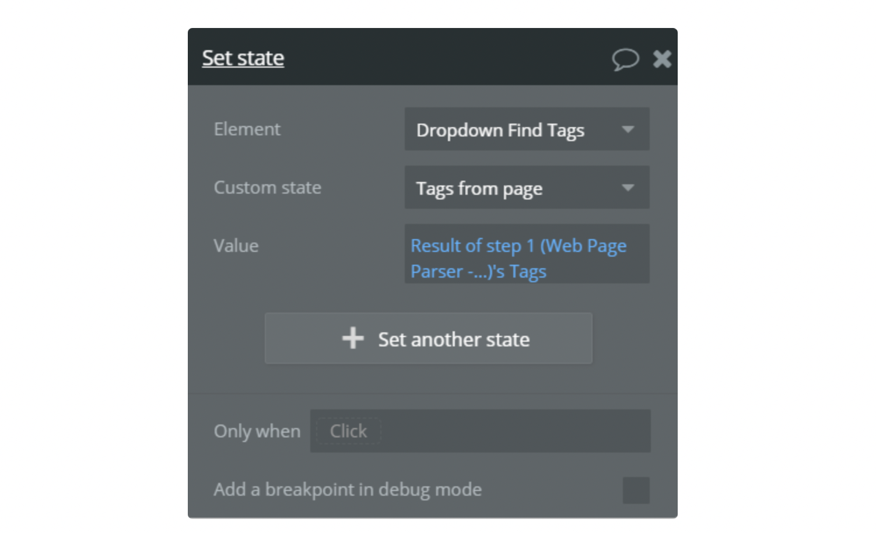Expand the Dropdown Find Tags arrow

(628, 129)
